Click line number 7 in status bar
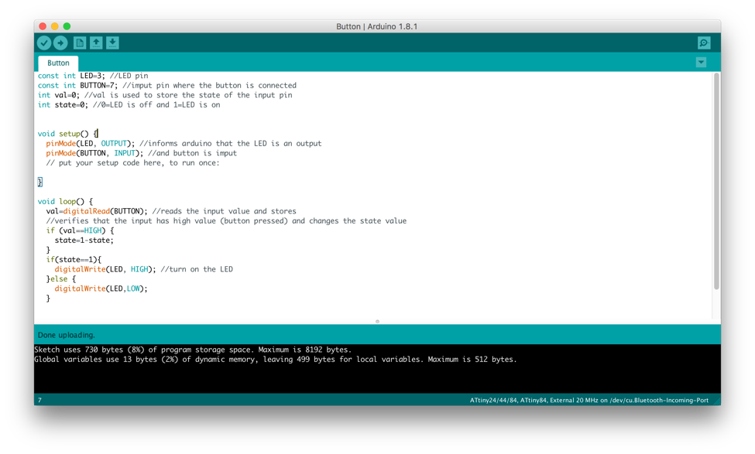The width and height of the screenshot is (755, 454). click(39, 400)
